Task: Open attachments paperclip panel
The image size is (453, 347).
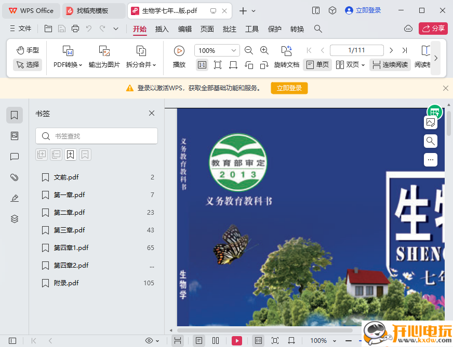Action: click(x=15, y=177)
